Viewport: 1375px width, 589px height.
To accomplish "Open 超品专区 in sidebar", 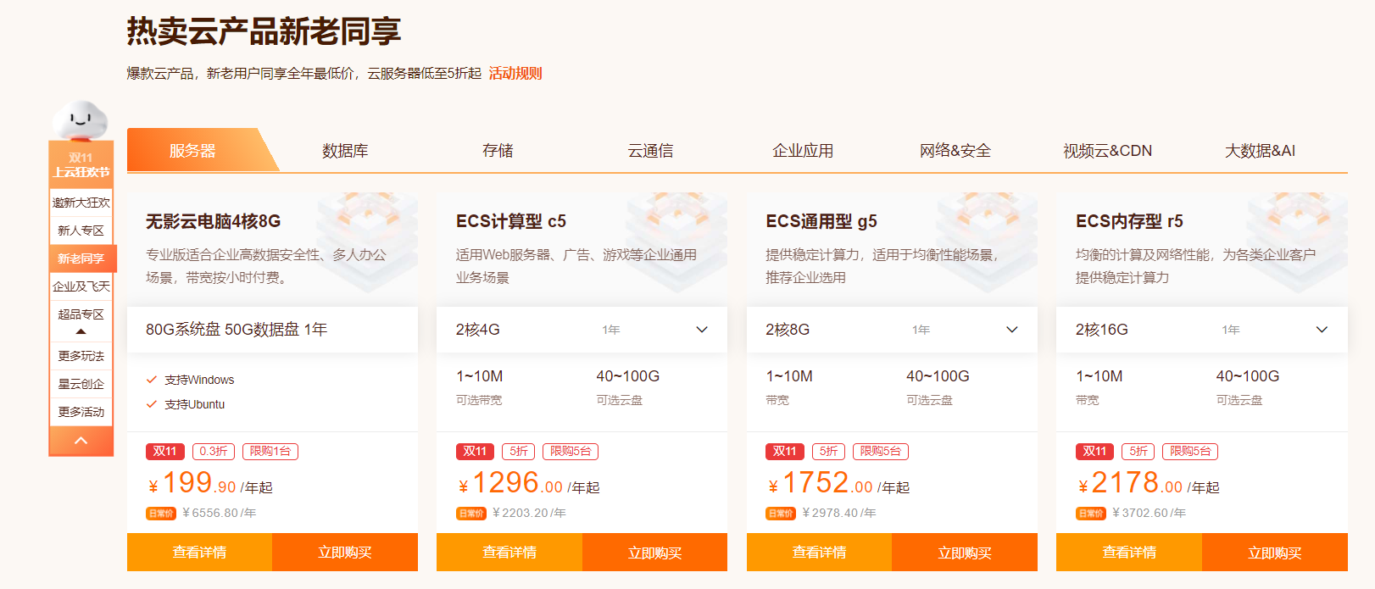I will pos(81,314).
